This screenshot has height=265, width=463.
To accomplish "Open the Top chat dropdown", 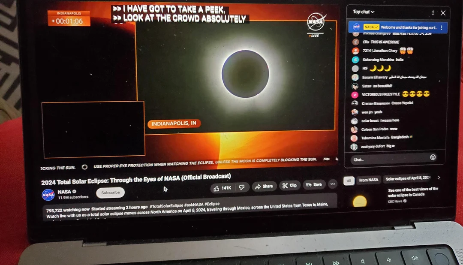I will pyautogui.click(x=362, y=12).
